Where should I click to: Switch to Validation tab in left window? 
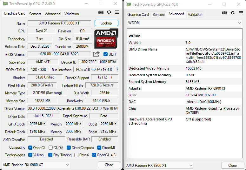tap(71, 14)
